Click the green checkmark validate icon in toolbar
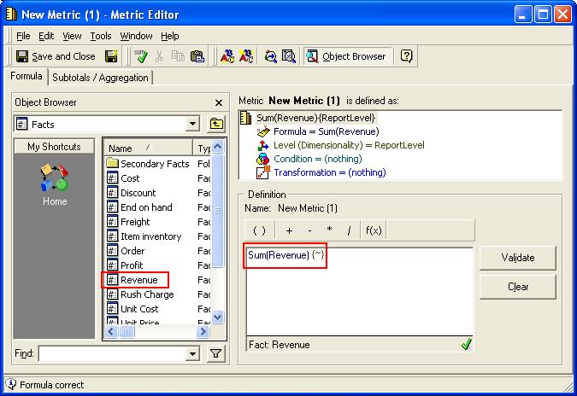Screen dimensions: 577x396 (142, 56)
